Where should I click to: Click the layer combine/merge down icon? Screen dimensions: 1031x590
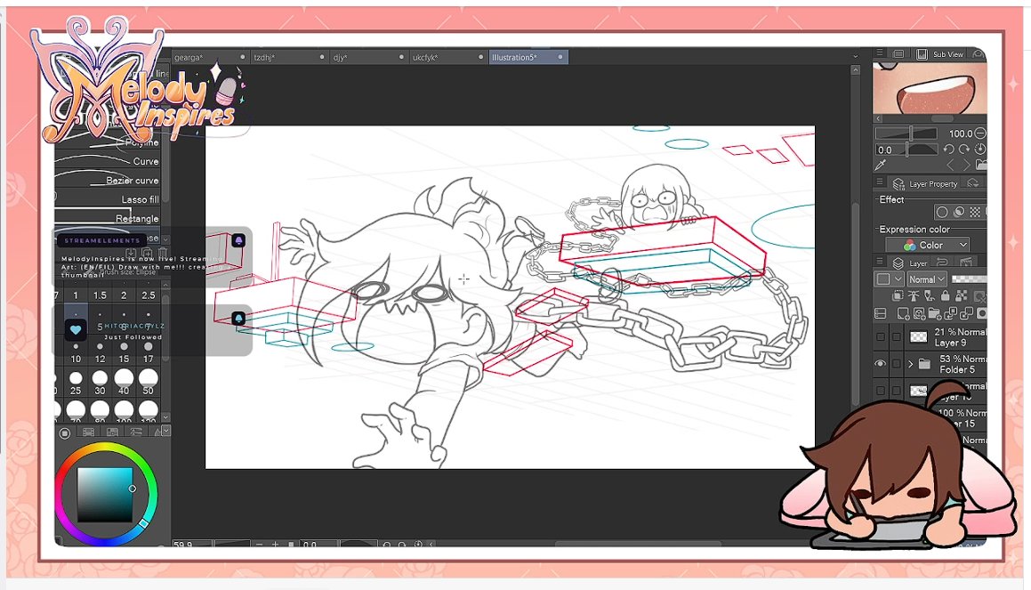pos(965,313)
